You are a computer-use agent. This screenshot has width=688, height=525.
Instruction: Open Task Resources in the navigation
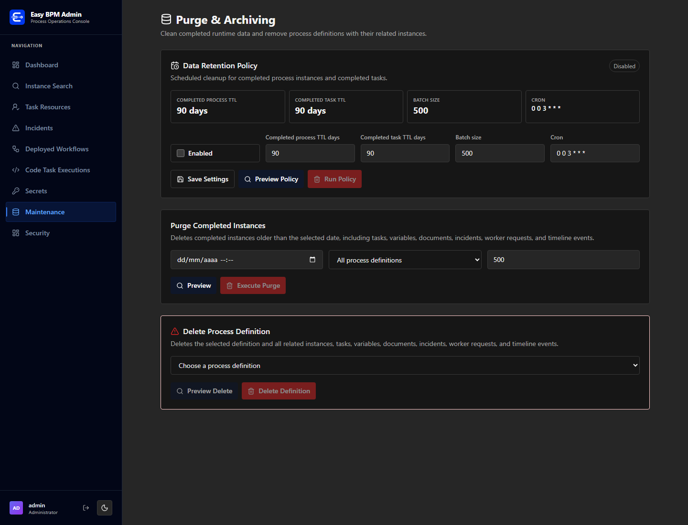pyautogui.click(x=61, y=107)
